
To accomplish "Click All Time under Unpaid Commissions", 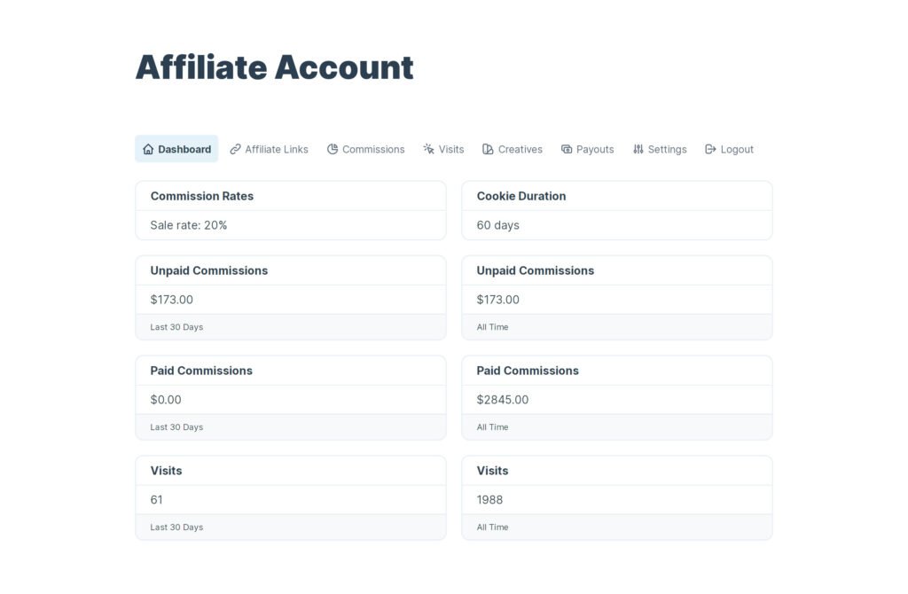I will pyautogui.click(x=493, y=327).
